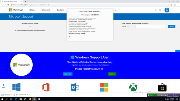Open Task View on the taskbar
180x101 pixels.
point(11,99)
